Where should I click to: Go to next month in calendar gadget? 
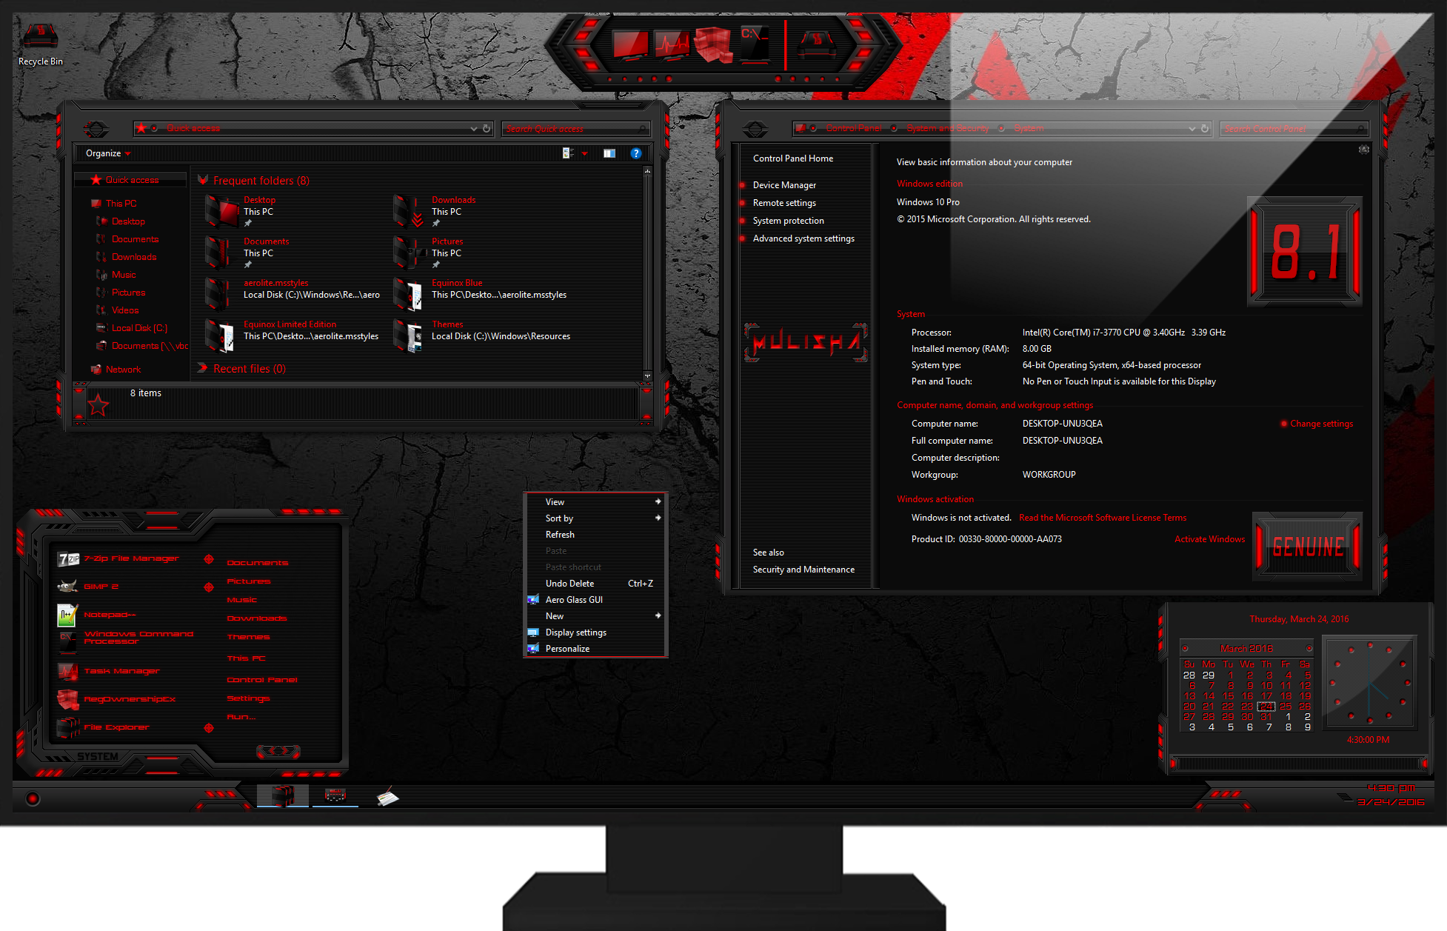pyautogui.click(x=1309, y=648)
